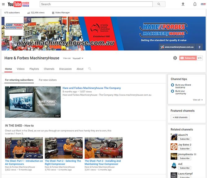This screenshot has width=207, height=178.
Task: Open www.machineryhouse.com.au banner link
Action: pyautogui.click(x=177, y=47)
